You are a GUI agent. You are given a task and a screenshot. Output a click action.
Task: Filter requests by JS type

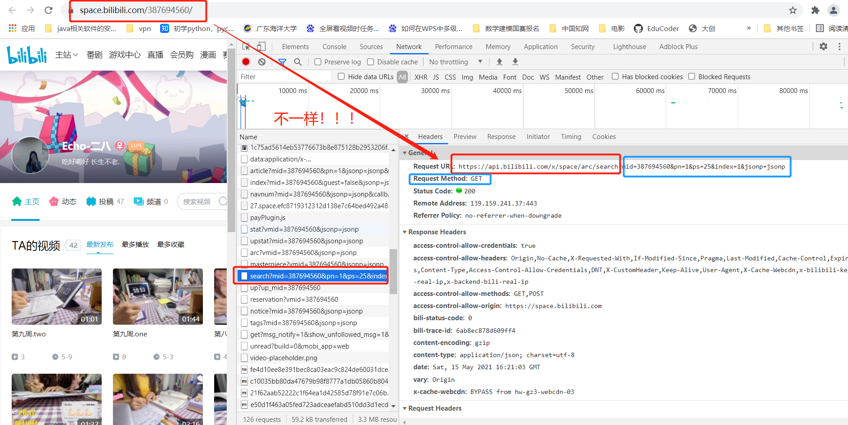pos(436,77)
